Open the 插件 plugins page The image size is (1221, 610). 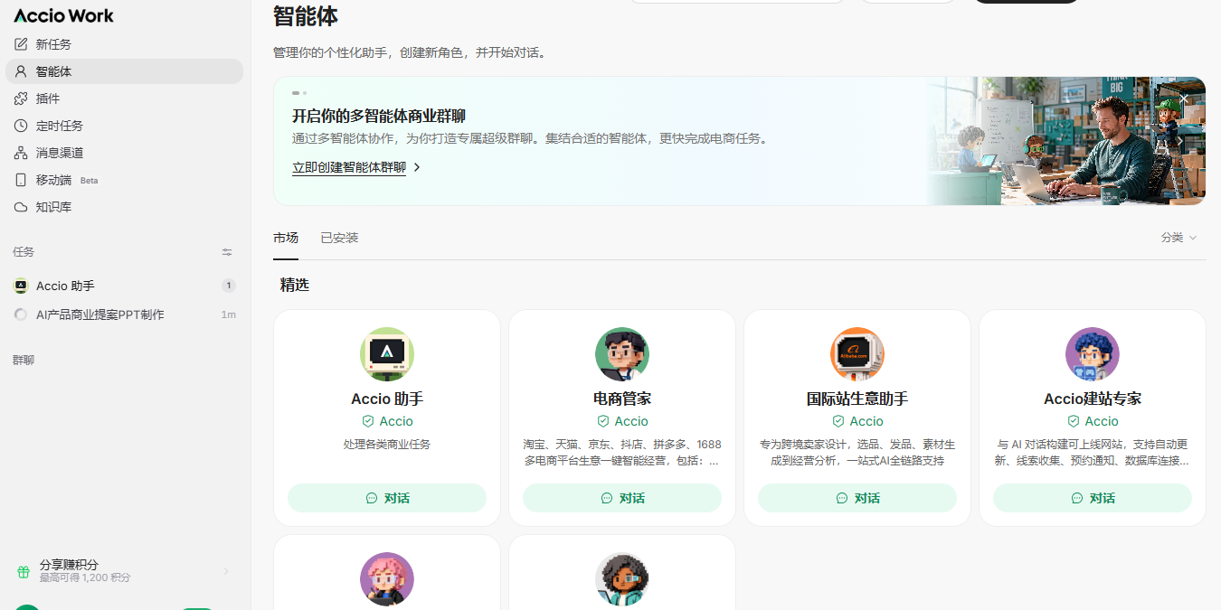tap(124, 99)
